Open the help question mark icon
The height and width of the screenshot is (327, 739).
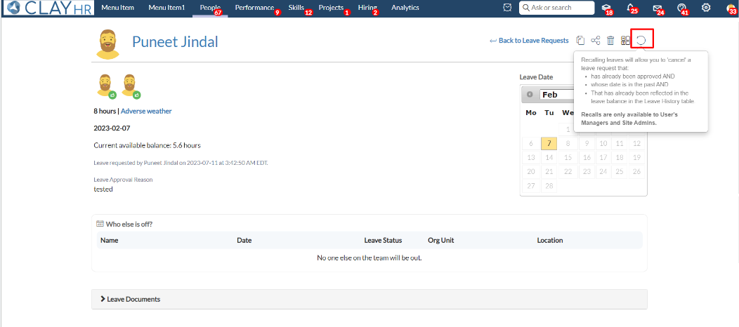click(x=681, y=8)
